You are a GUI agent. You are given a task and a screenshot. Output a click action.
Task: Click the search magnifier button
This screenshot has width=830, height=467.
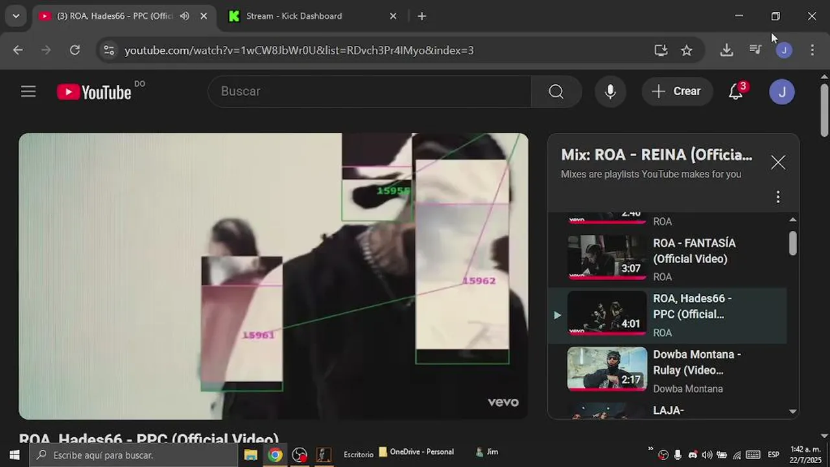click(x=556, y=91)
